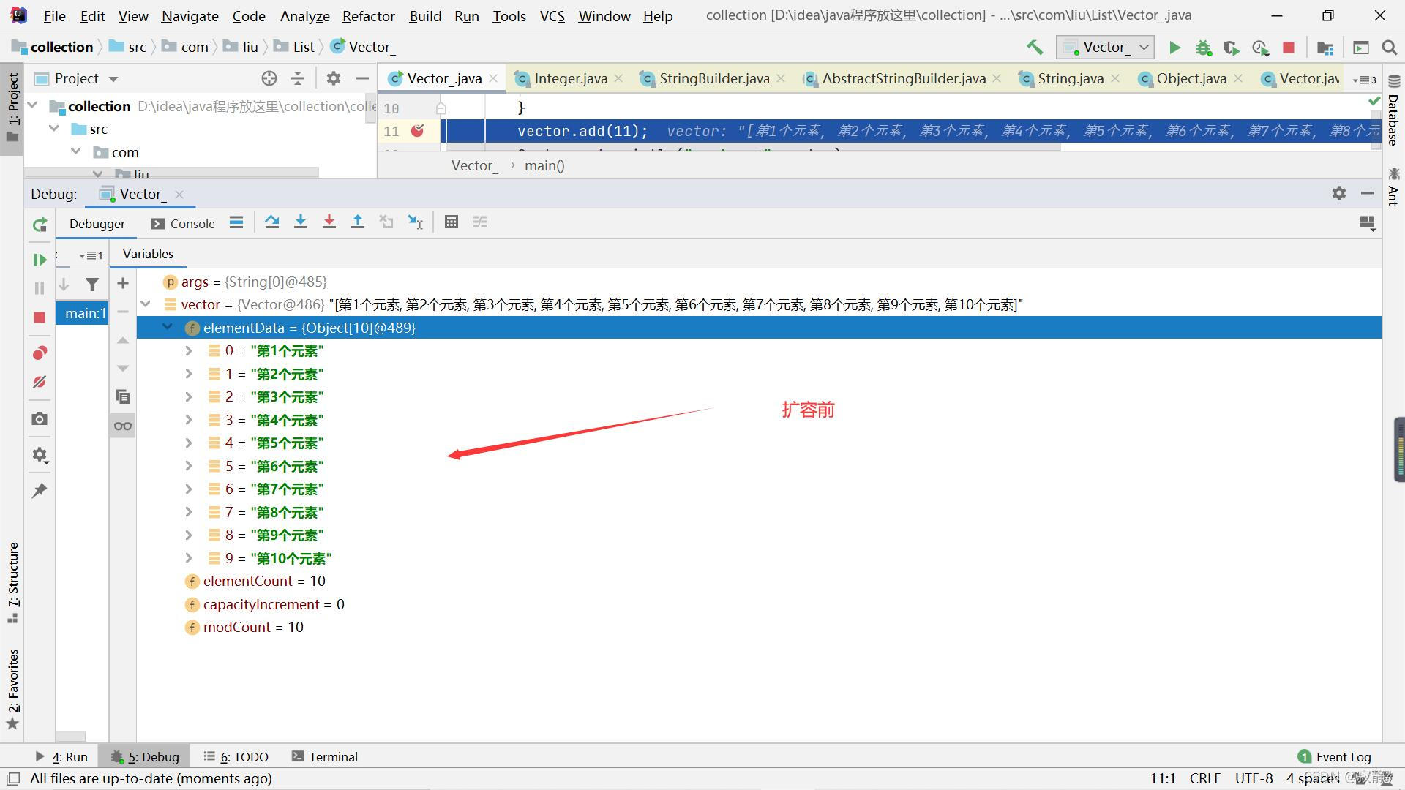Run the Vector_ configuration
This screenshot has height=790, width=1405.
1174,48
